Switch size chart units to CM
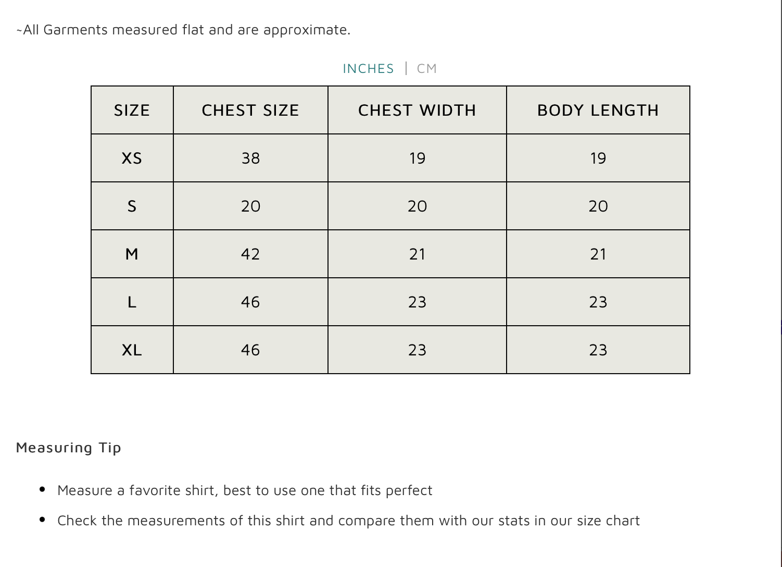The image size is (782, 567). click(426, 69)
